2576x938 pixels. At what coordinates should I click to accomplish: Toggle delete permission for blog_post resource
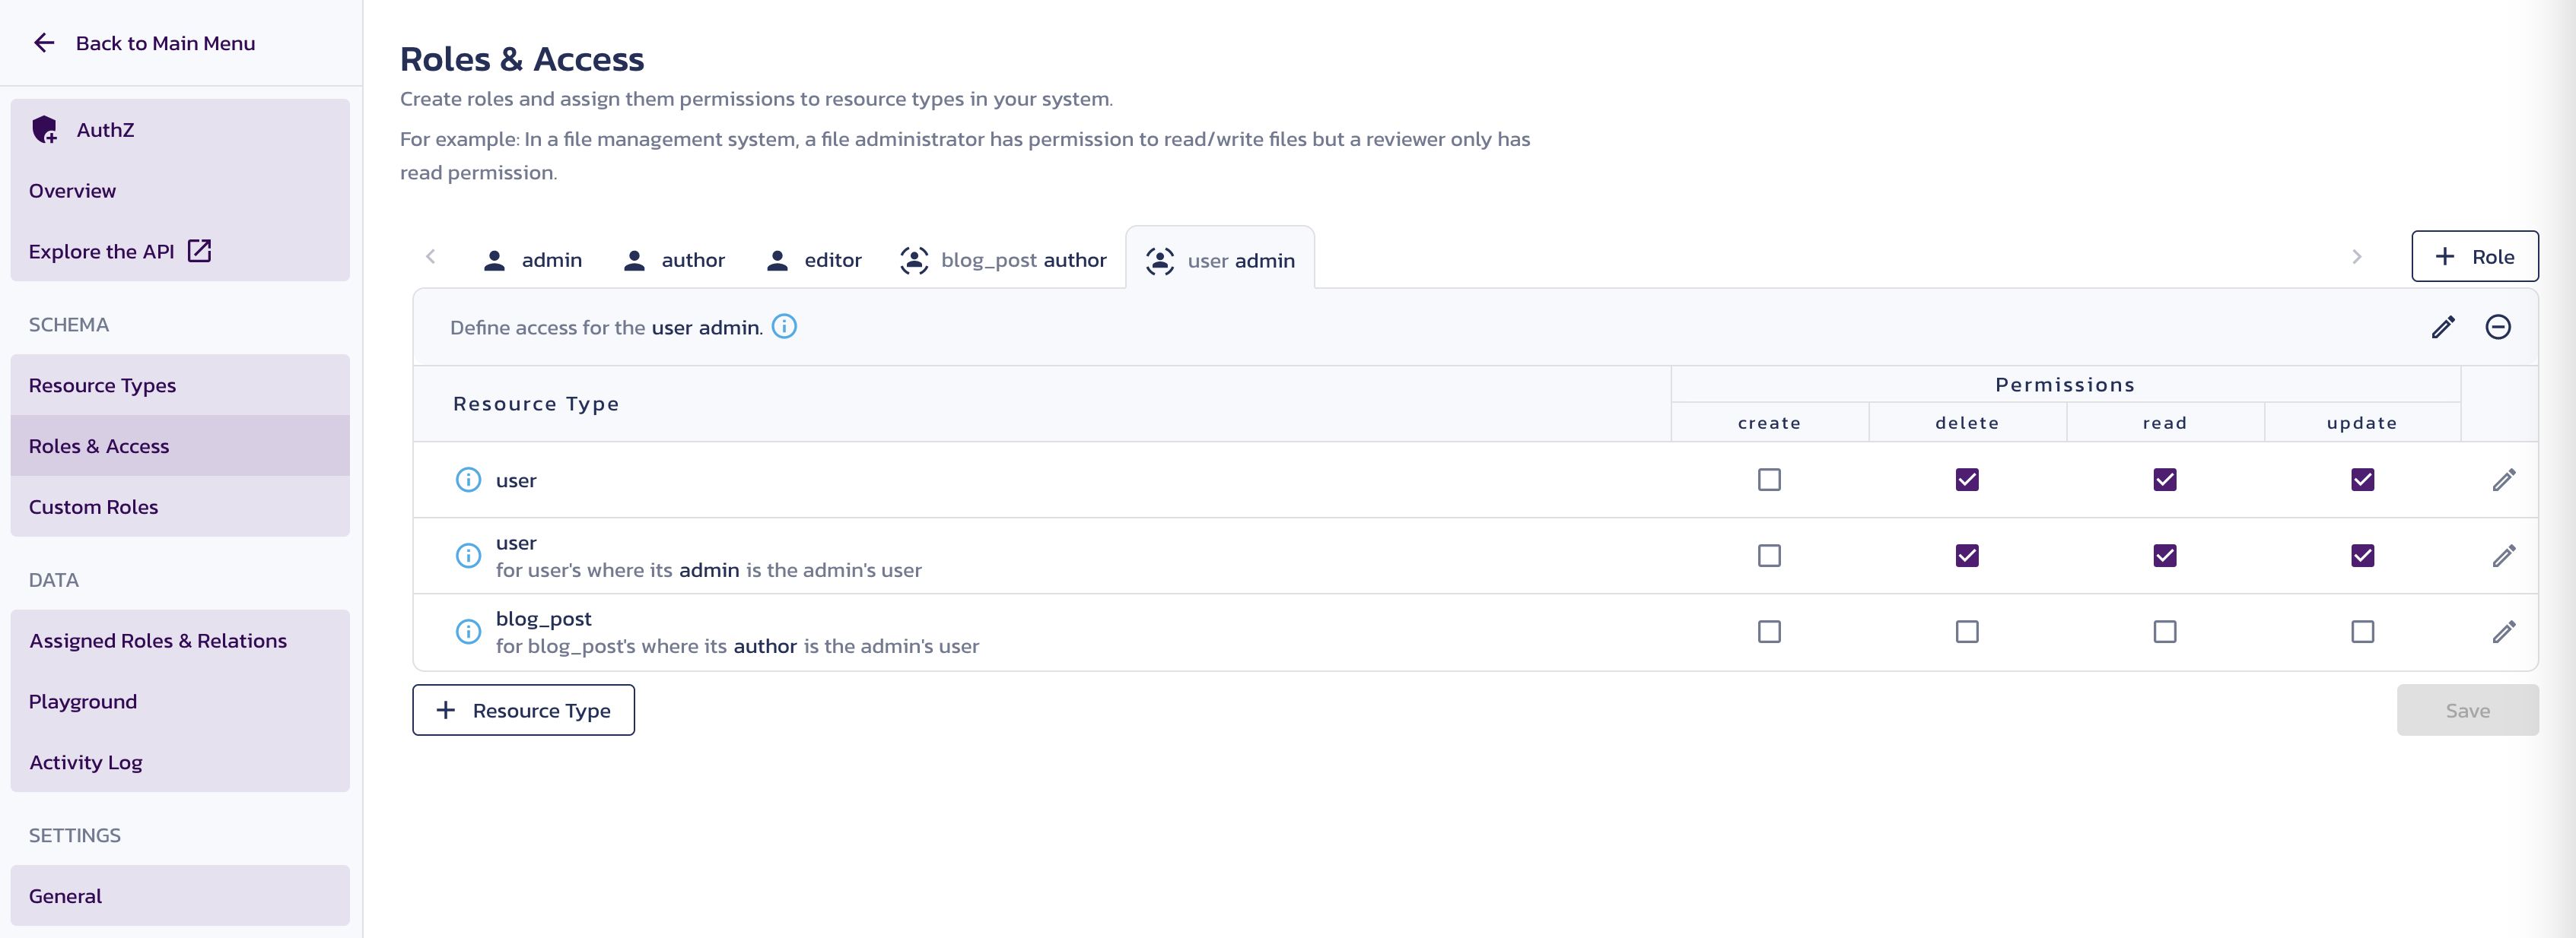pyautogui.click(x=1967, y=631)
